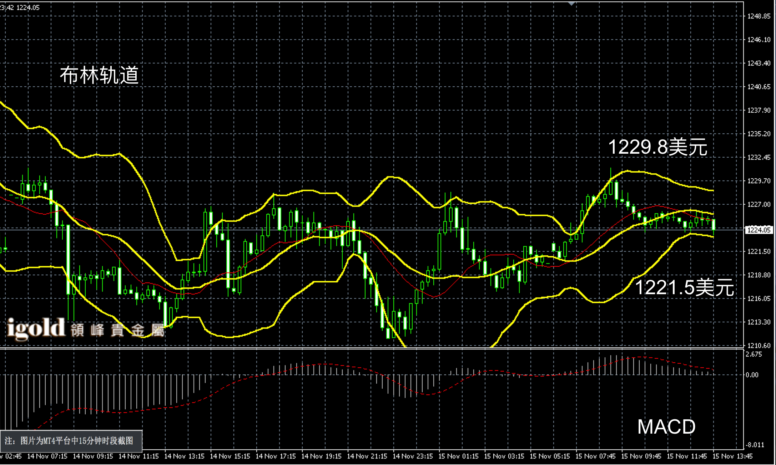Click the 1232.45 price axis label
The width and height of the screenshot is (776, 465).
[759, 157]
